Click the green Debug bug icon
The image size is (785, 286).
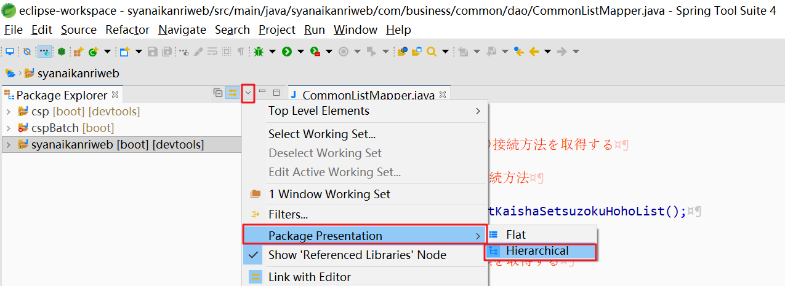tap(258, 52)
